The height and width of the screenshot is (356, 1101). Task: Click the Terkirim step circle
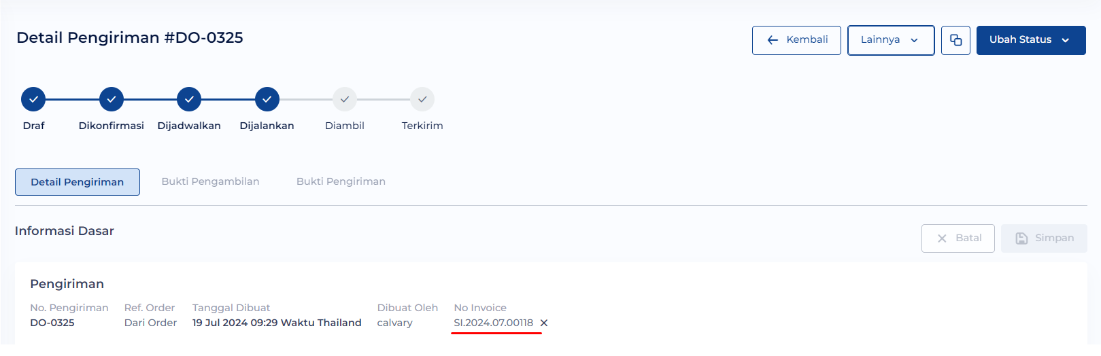click(422, 99)
